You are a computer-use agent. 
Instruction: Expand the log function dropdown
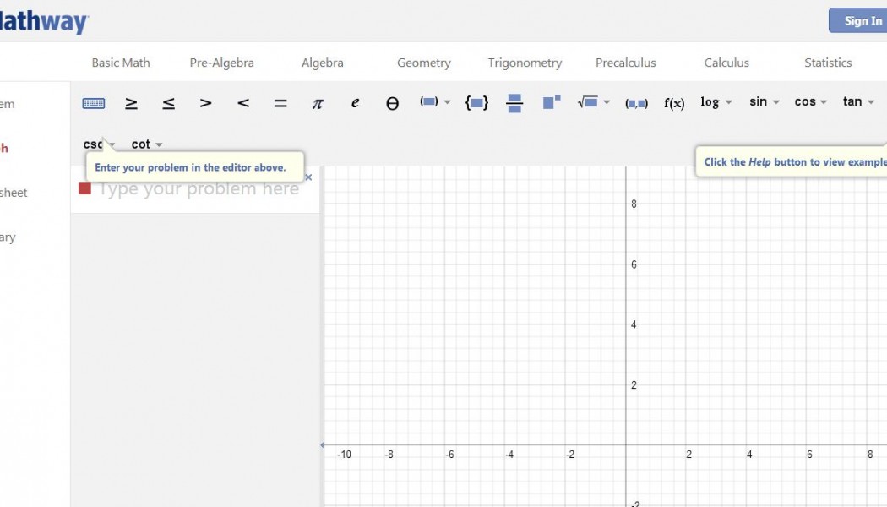[716, 102]
